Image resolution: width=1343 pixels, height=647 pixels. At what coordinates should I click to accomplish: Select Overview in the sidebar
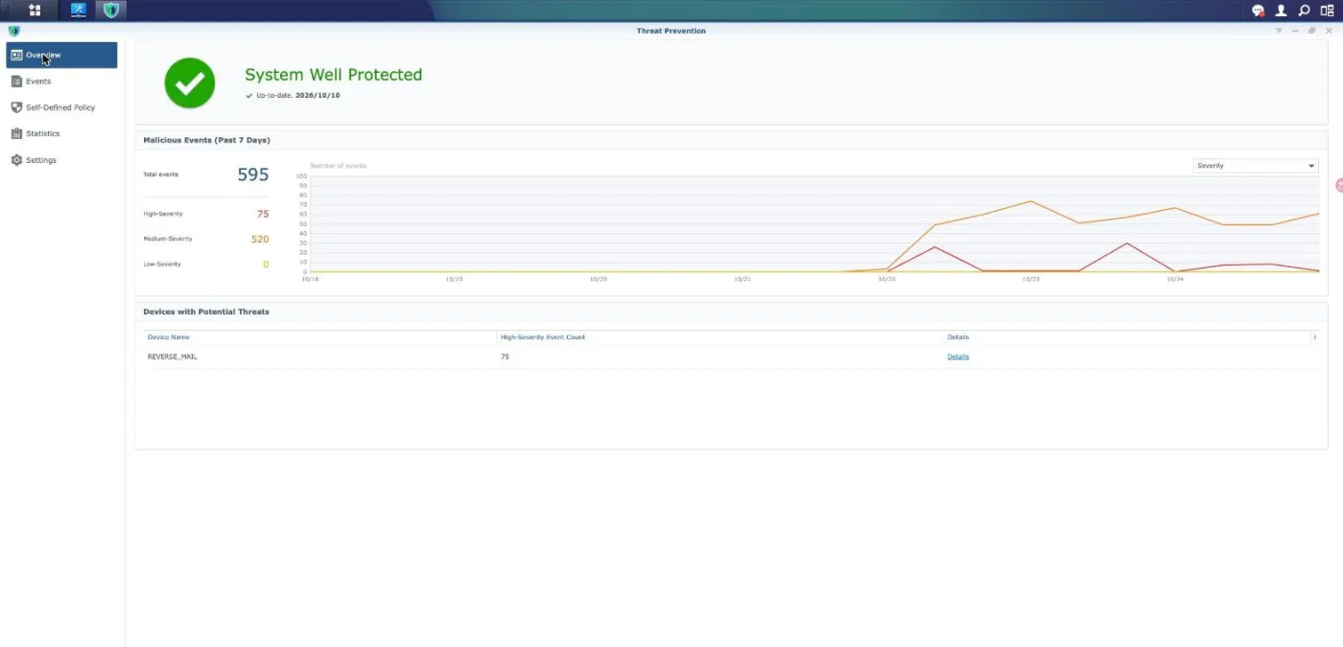[x=61, y=55]
